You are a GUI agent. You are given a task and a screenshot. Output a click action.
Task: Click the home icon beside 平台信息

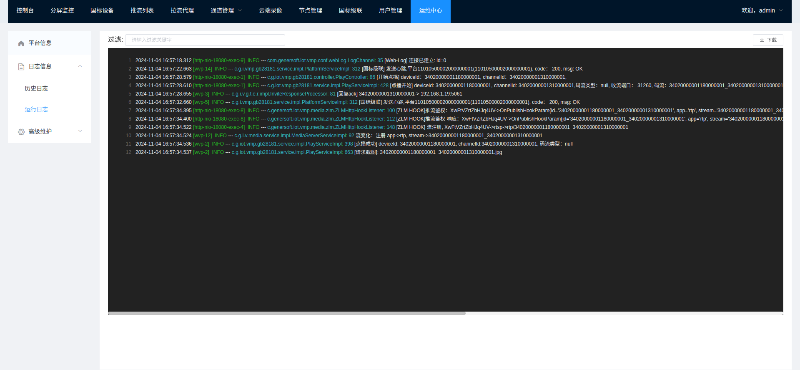[21, 43]
